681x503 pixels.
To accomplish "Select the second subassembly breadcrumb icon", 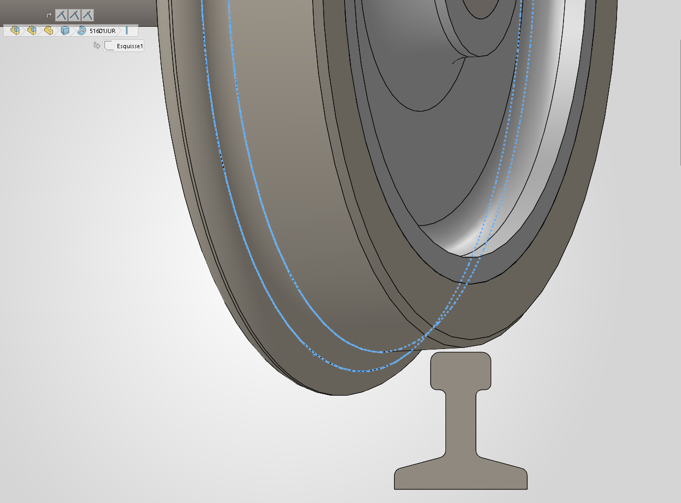I will click(32, 31).
